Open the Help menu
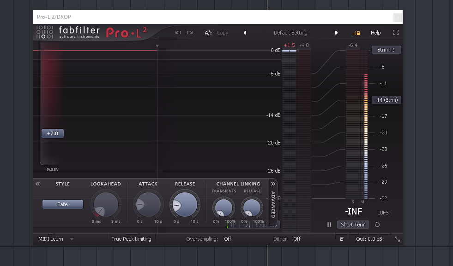 [376, 33]
